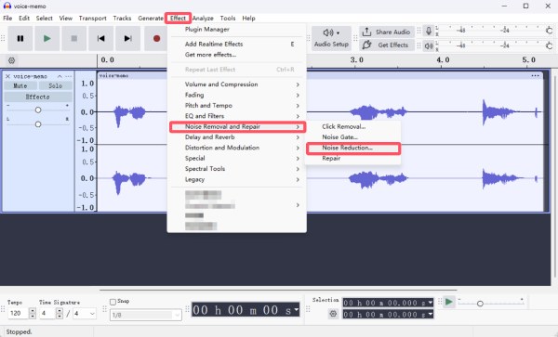This screenshot has height=337, width=558.
Task: Select Add Realtime Effects menu entry
Action: [236, 44]
